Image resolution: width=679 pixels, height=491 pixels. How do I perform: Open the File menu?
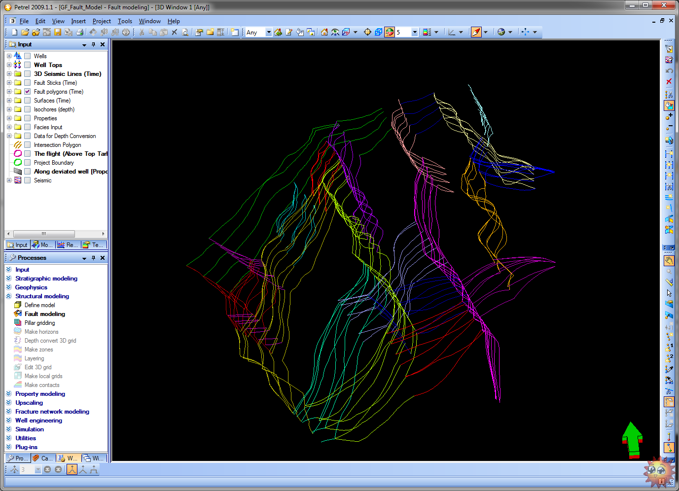coord(24,21)
